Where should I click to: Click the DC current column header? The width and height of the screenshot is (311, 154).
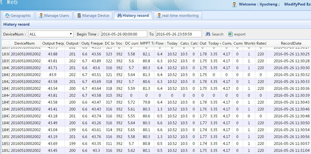point(131,43)
